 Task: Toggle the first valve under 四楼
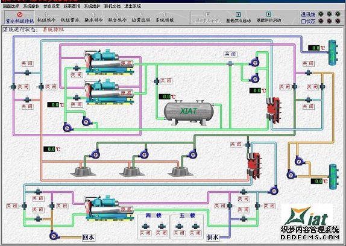click(x=145, y=226)
